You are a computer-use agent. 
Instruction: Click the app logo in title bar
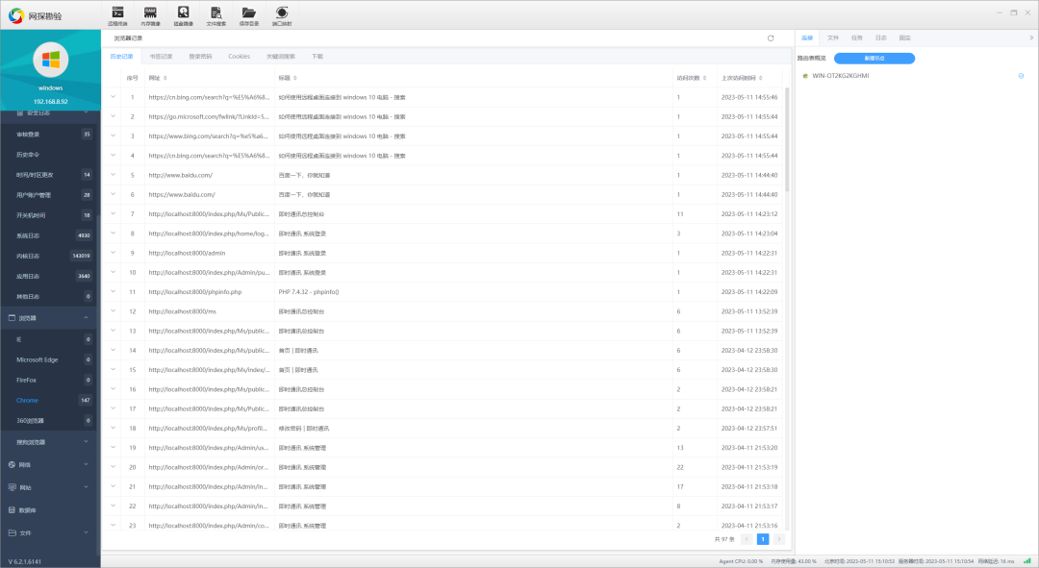click(16, 15)
